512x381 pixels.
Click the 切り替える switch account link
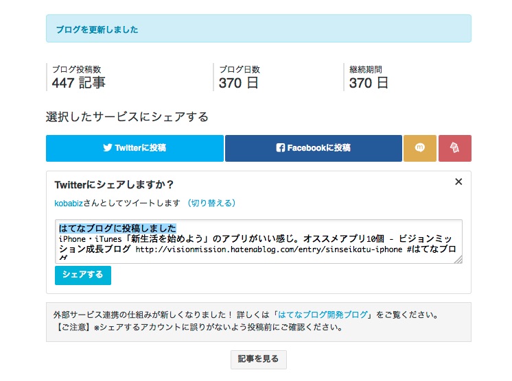point(211,204)
